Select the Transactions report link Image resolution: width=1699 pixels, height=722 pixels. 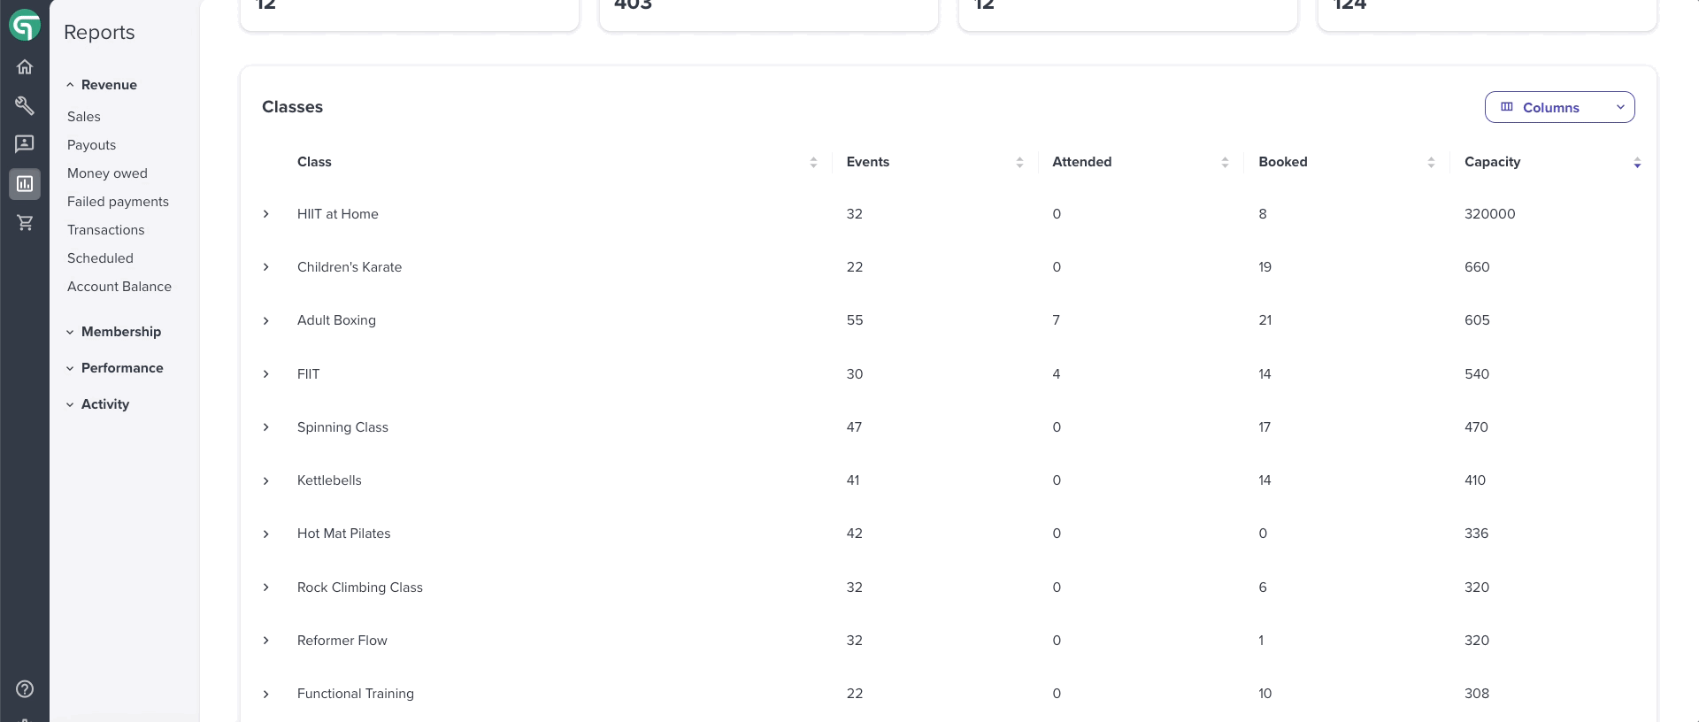105,230
